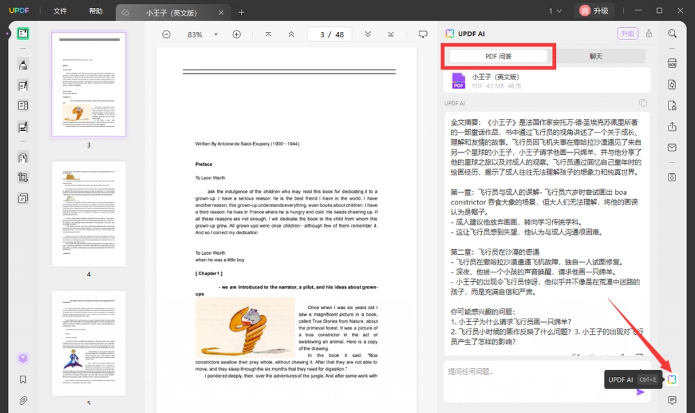Open the bookmark panel icon
Viewport: 695px width, 413px height.
[x=23, y=379]
